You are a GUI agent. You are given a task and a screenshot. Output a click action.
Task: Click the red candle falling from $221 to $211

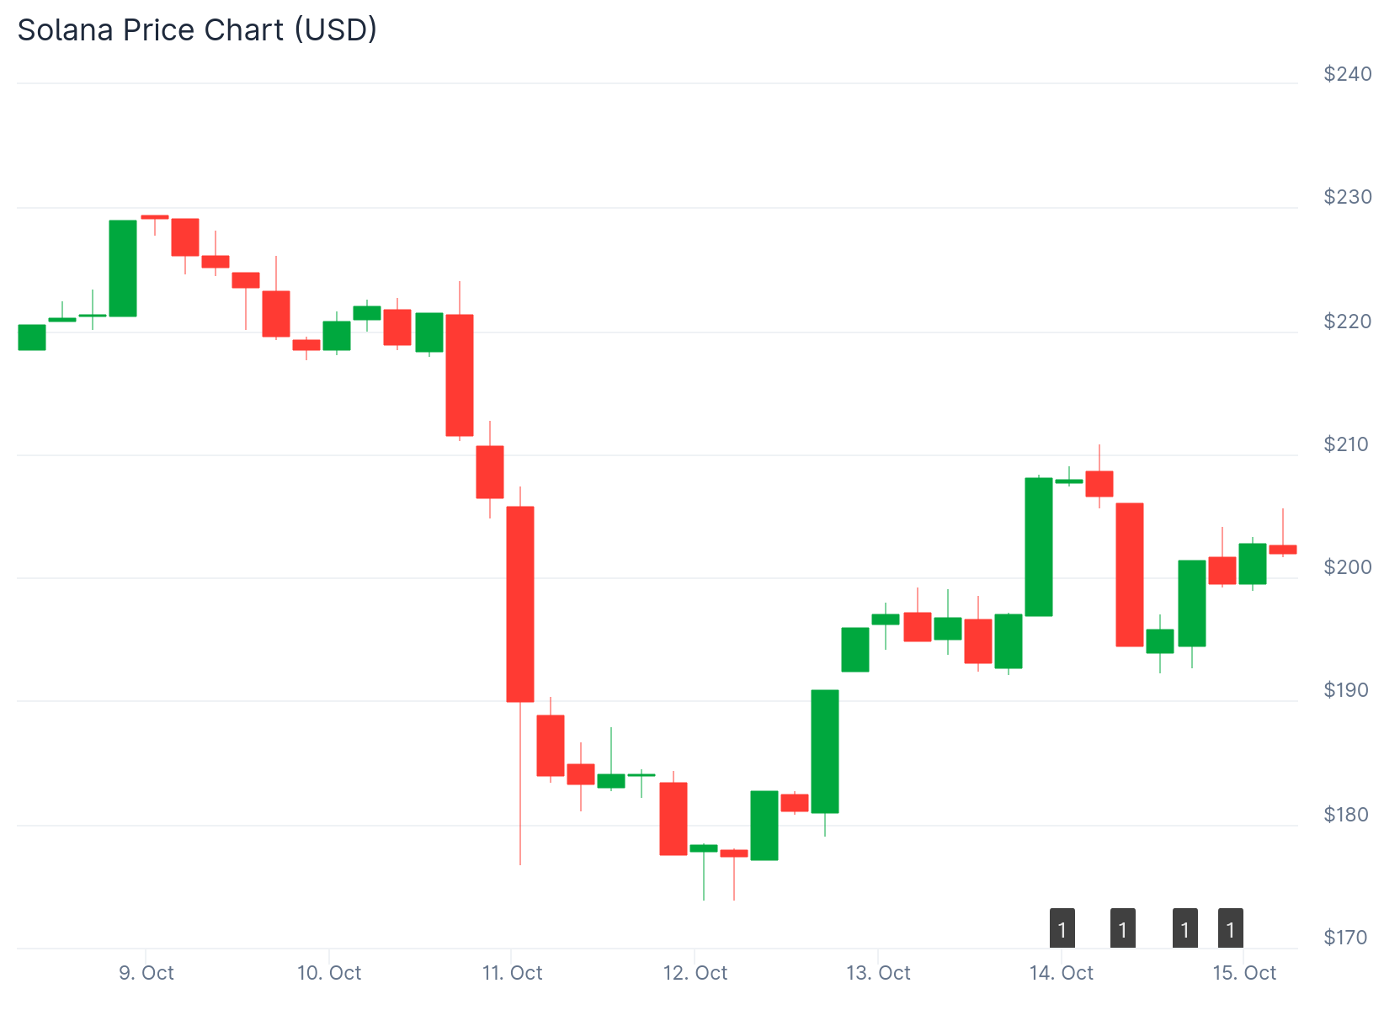pyautogui.click(x=460, y=375)
